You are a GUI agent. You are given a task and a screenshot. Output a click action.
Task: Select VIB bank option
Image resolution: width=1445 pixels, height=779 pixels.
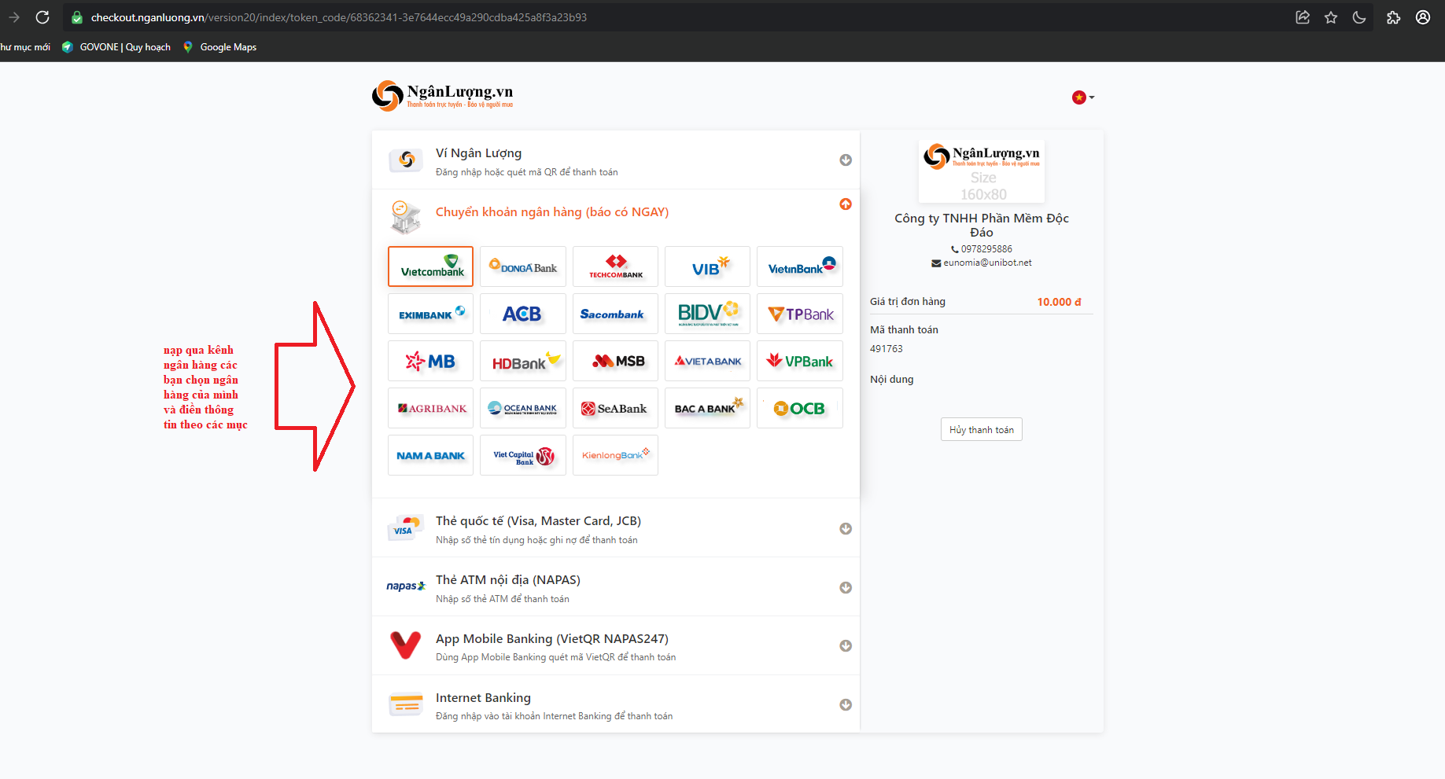coord(707,266)
